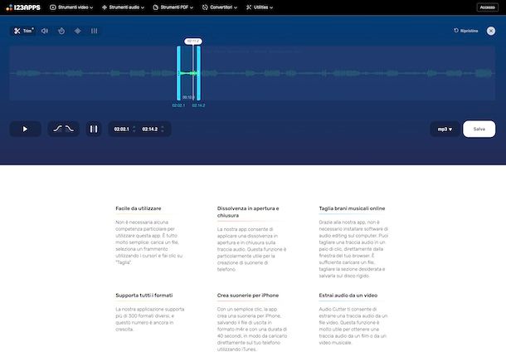Toggle the fade-out effect

coord(70,129)
